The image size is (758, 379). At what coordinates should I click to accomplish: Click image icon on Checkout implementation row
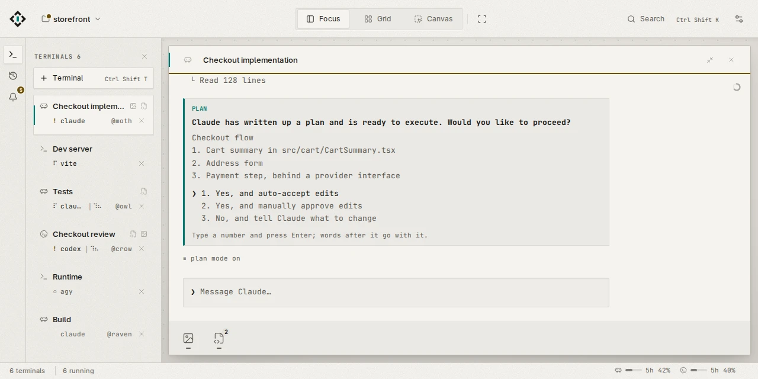(133, 107)
